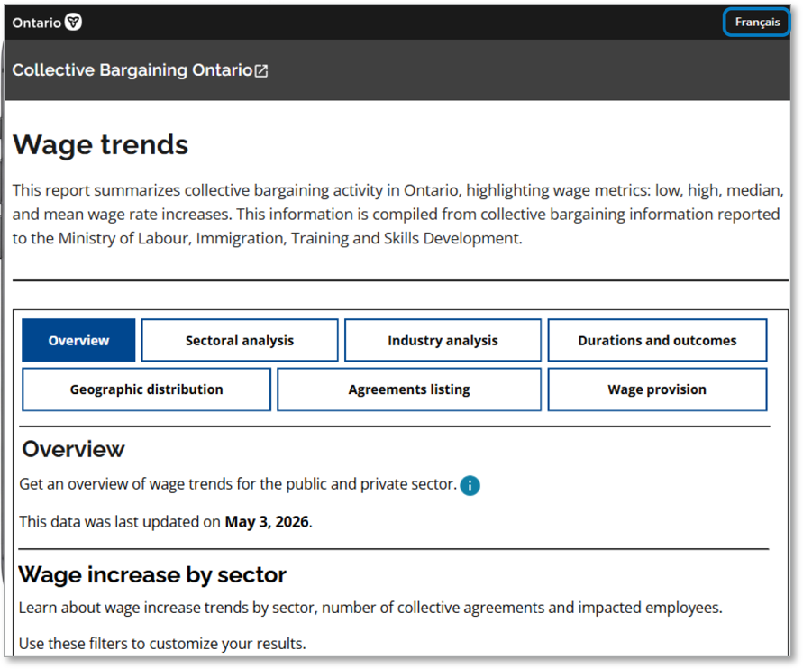Open the external link icon beside Collective Bargaining Ontario

point(261,70)
